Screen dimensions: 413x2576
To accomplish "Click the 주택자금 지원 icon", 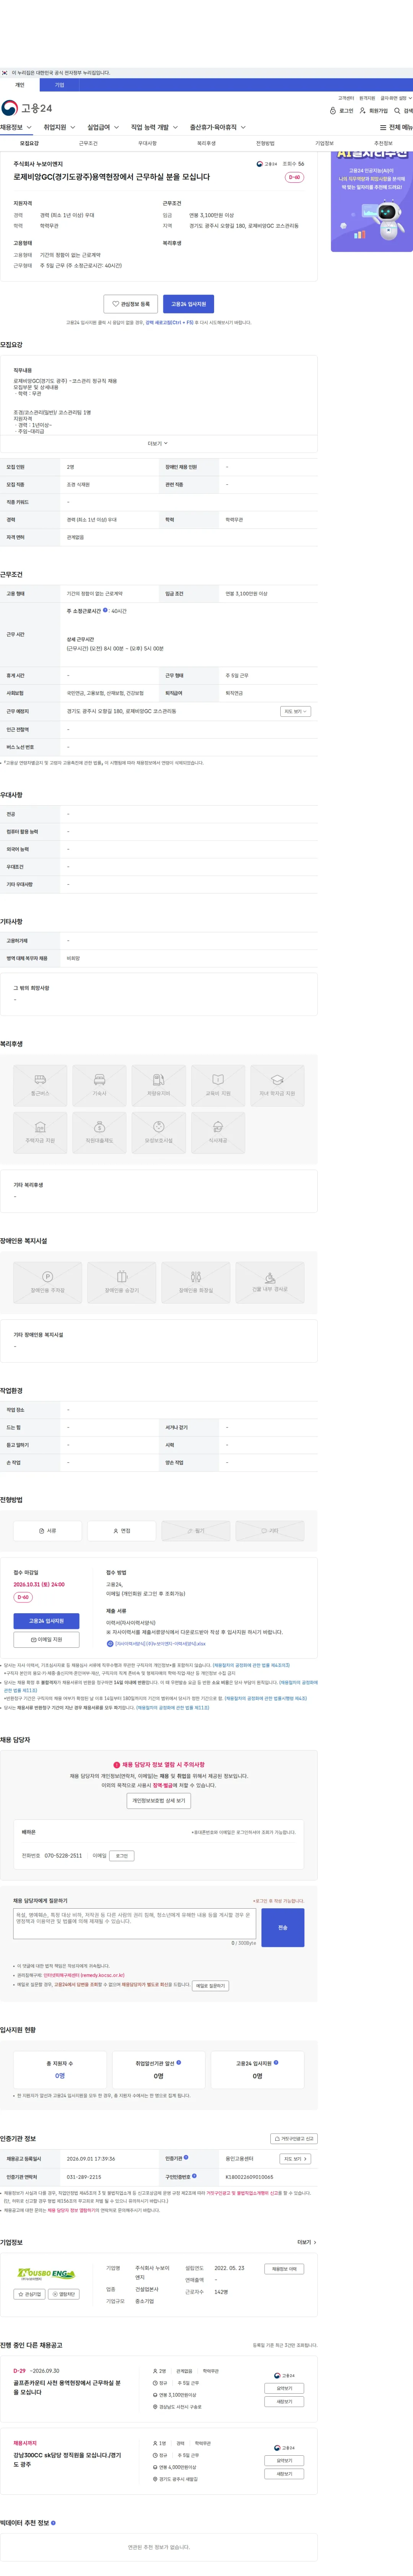I will tap(40, 1132).
